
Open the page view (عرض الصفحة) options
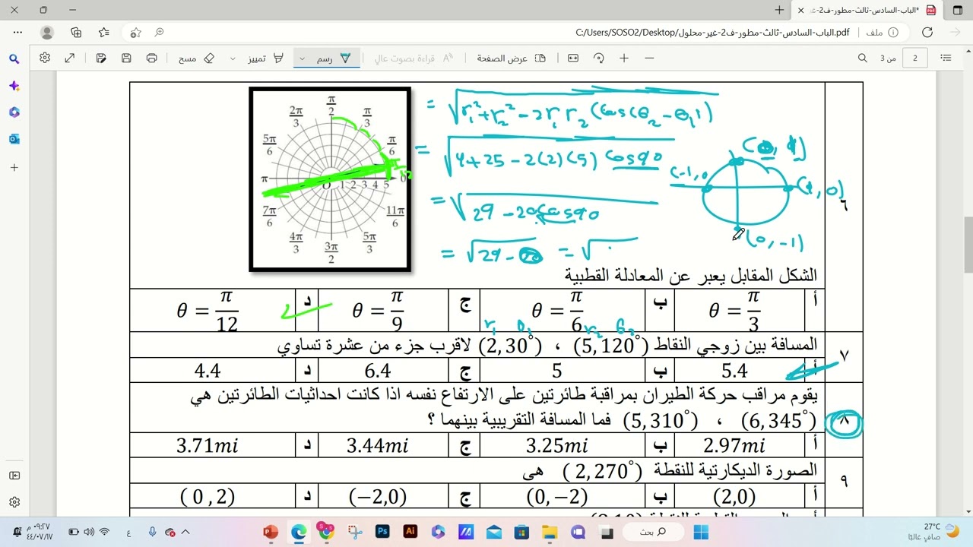pyautogui.click(x=512, y=58)
